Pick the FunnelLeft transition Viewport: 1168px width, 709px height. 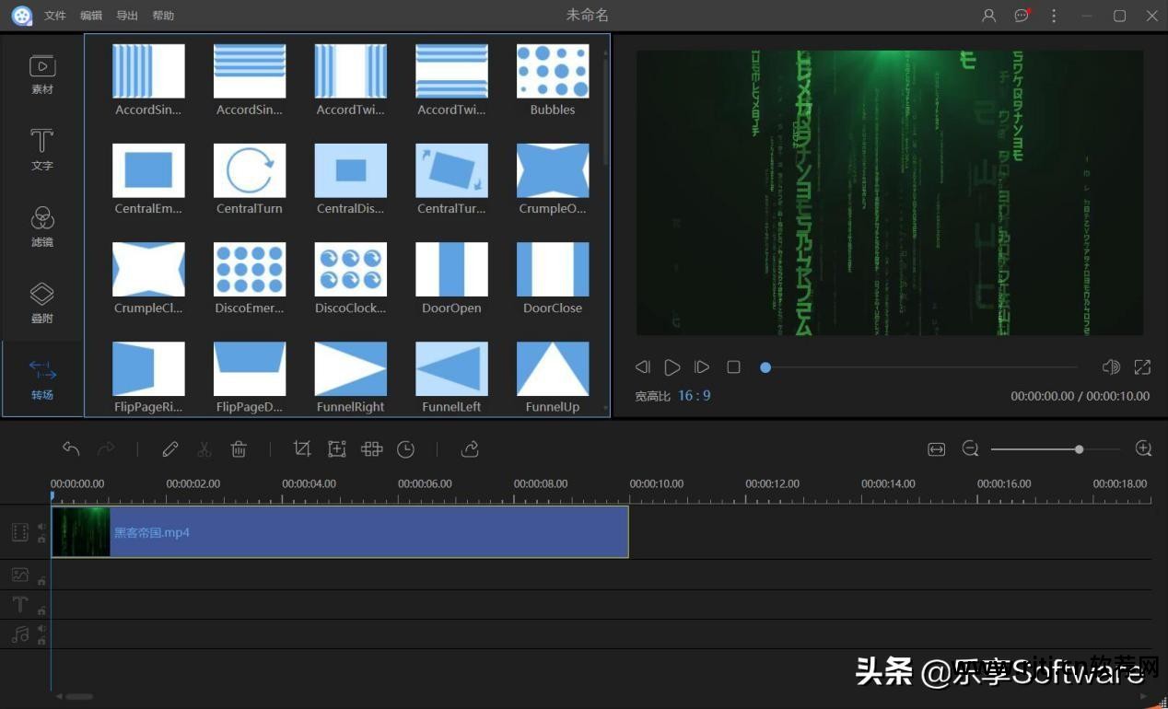pyautogui.click(x=451, y=368)
